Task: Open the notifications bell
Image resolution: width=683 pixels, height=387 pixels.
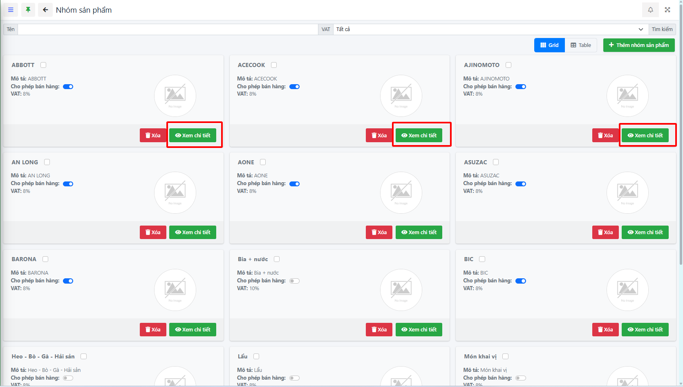Action: [x=650, y=10]
